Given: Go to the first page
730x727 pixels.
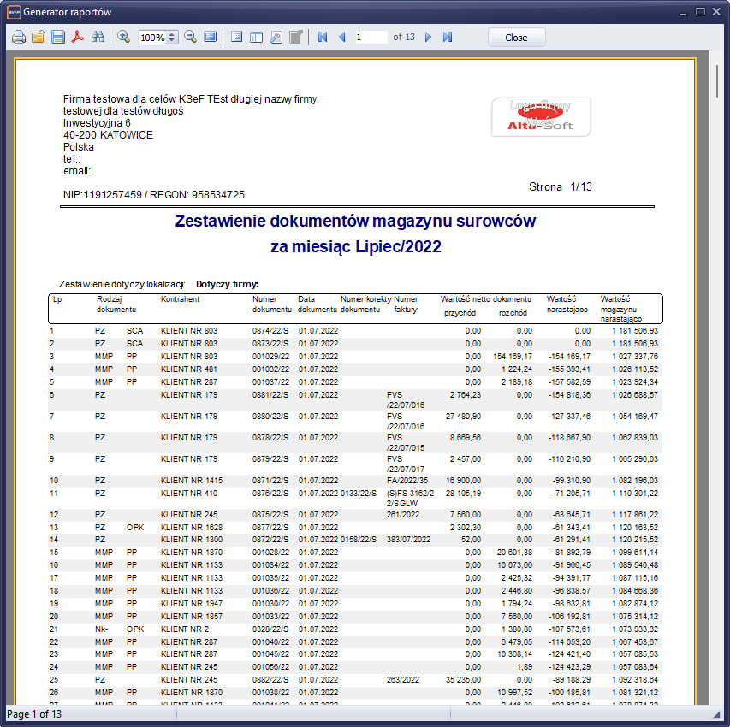Looking at the screenshot, I should click(x=323, y=38).
